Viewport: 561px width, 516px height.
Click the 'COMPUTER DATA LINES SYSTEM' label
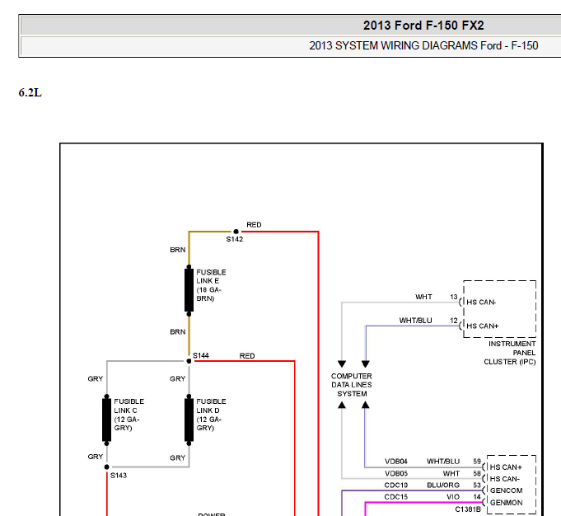click(x=352, y=385)
